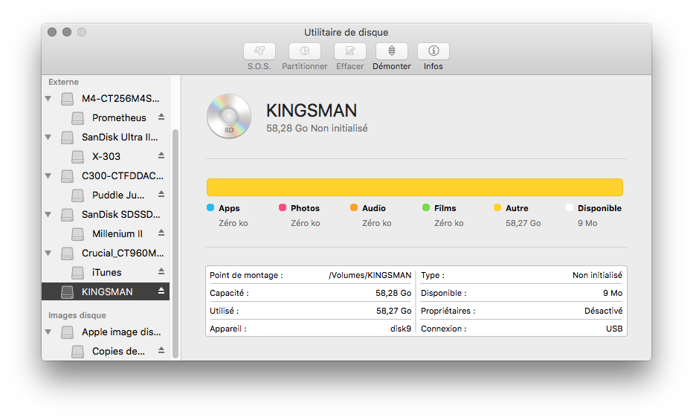Collapse the Apple image disque tree
This screenshot has height=420, width=693.
tap(48, 332)
